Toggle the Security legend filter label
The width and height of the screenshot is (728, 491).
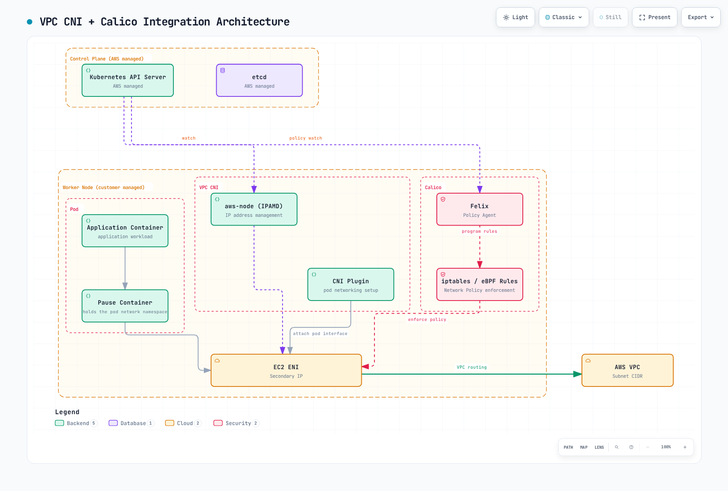[x=238, y=423]
